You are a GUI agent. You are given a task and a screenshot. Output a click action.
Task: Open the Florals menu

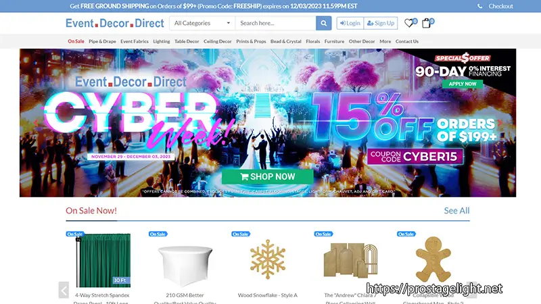(313, 41)
